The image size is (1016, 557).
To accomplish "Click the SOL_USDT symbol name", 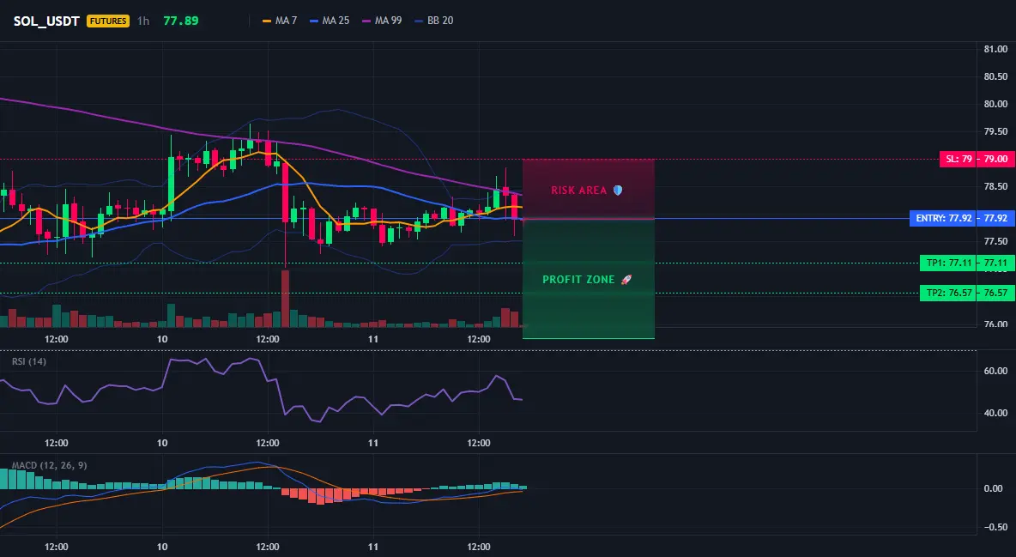I will pos(46,21).
